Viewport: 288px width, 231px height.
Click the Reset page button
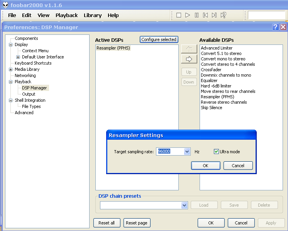137,223
